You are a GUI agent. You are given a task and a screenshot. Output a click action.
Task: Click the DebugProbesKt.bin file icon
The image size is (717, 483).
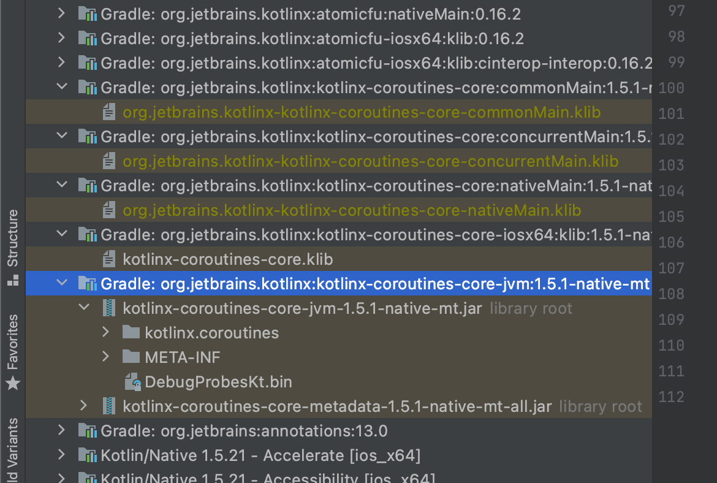133,382
